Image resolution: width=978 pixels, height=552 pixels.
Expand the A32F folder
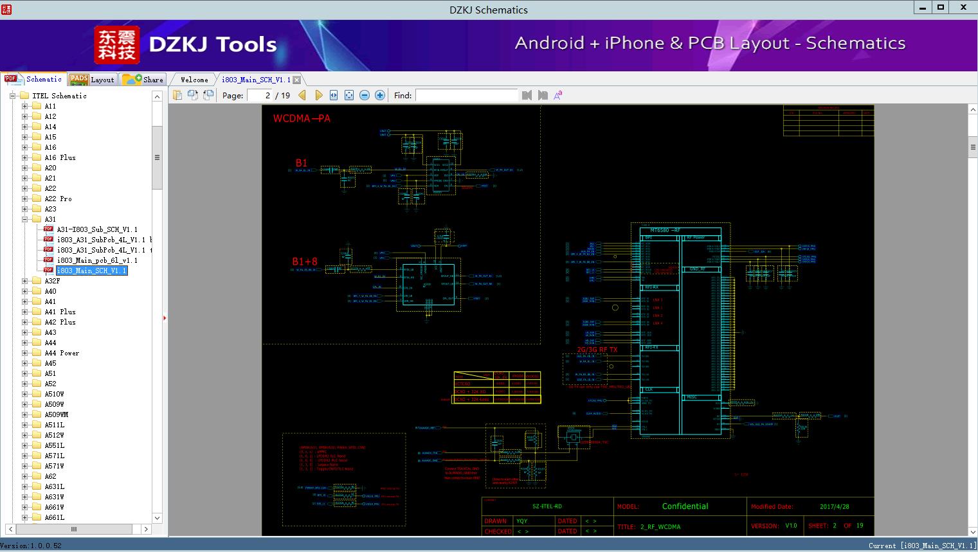[25, 281]
